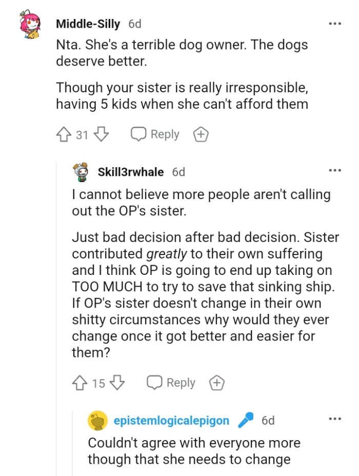
Task: Open the overflow menu on Skill3rwhale's comment
Action: (x=335, y=169)
